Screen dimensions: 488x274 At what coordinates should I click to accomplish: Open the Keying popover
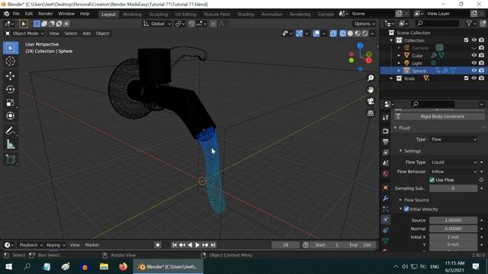point(56,245)
